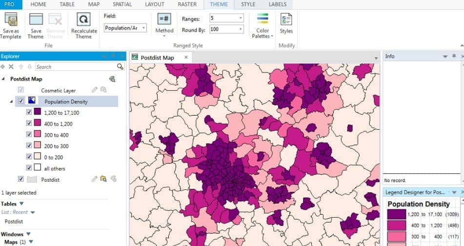Uncheck the 1,200 to 17,100 range
This screenshot has width=464, height=246.
28,112
